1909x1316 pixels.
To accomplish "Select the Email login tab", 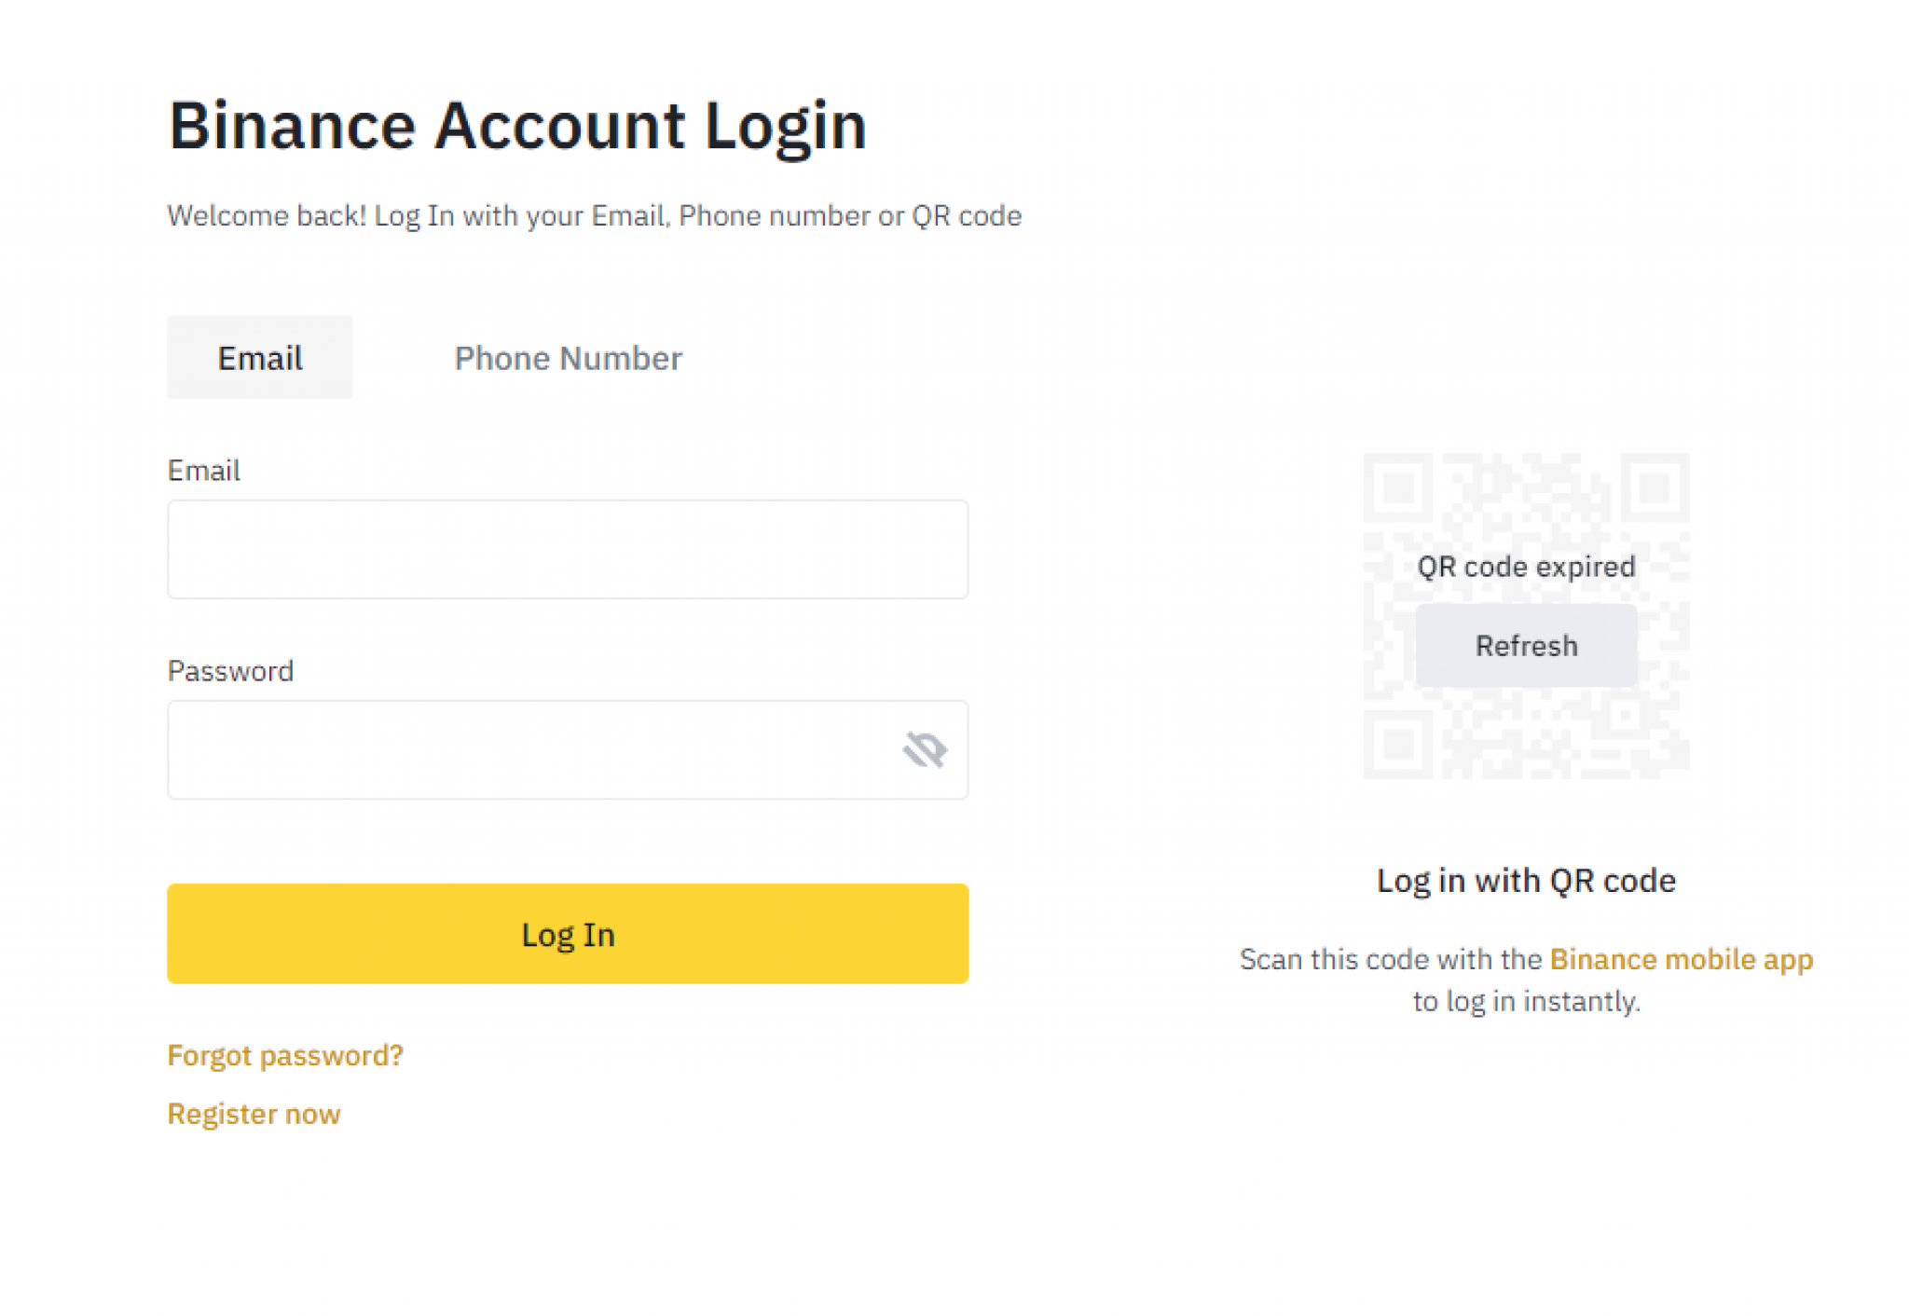I will 260,358.
